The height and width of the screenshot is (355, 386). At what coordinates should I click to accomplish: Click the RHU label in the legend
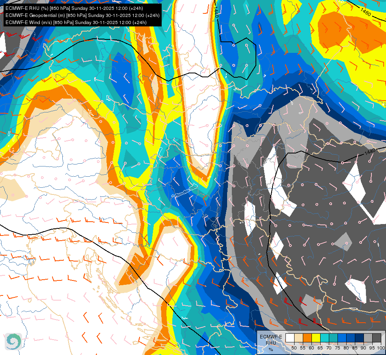(271, 343)
